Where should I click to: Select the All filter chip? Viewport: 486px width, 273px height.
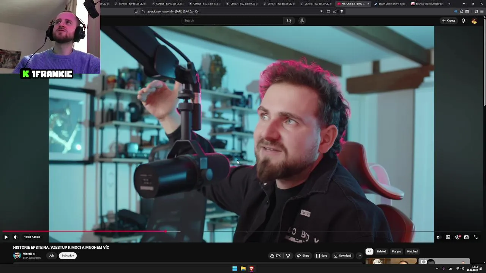point(369,251)
